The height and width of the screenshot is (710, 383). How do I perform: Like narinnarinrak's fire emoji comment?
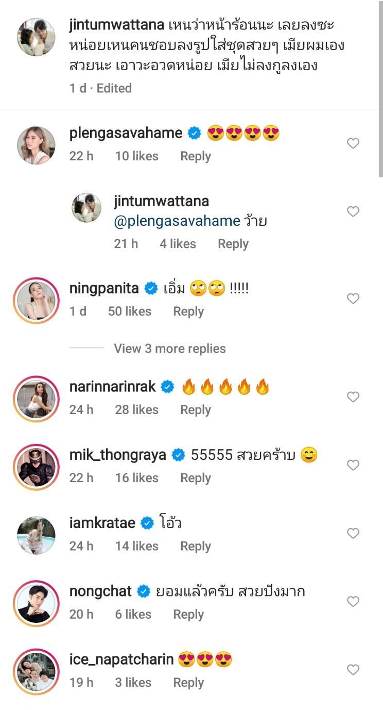[x=353, y=397]
